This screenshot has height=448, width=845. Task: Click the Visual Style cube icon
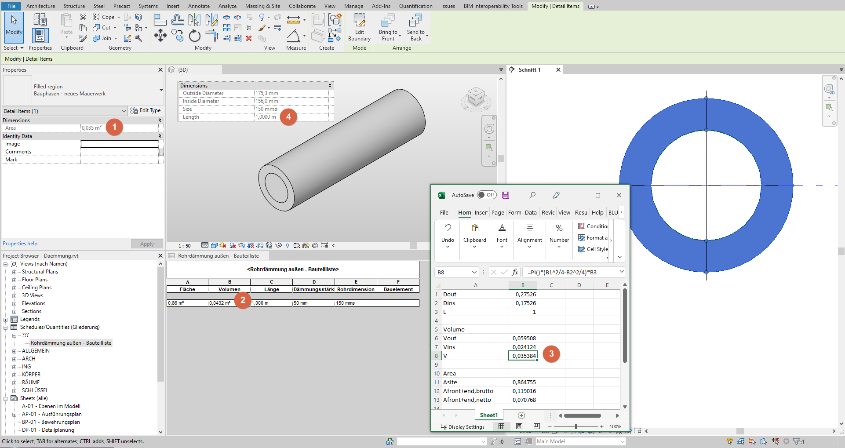tap(214, 245)
